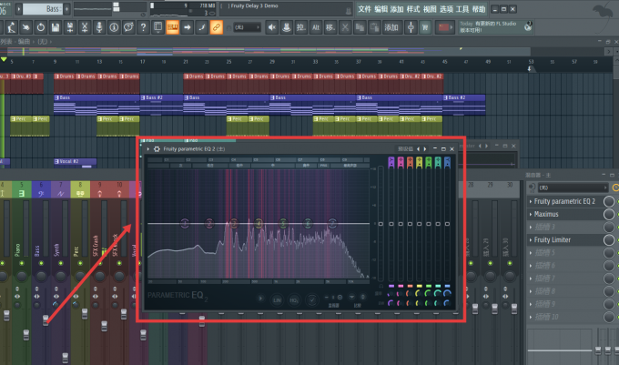Click the Fruity Delay 3 Demo hint panel
This screenshot has height=365, width=619.
click(286, 9)
